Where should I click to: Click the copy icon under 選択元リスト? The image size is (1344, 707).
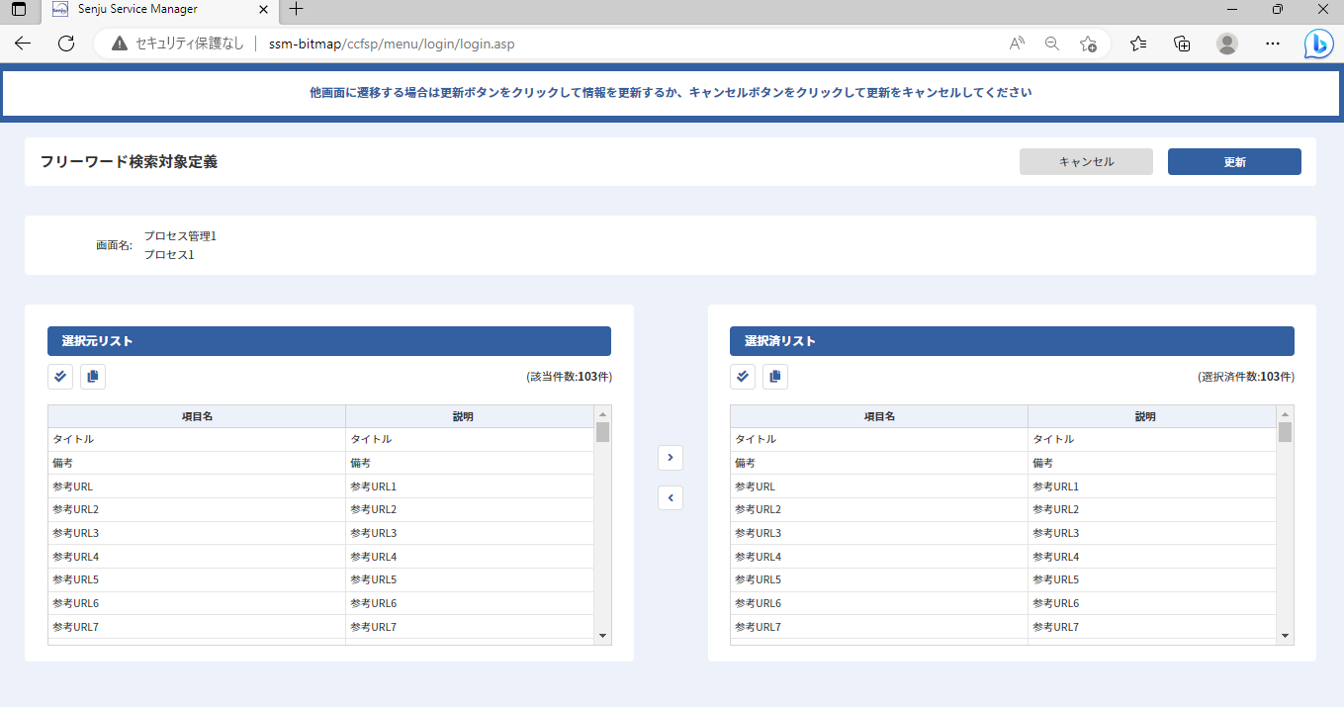click(93, 377)
